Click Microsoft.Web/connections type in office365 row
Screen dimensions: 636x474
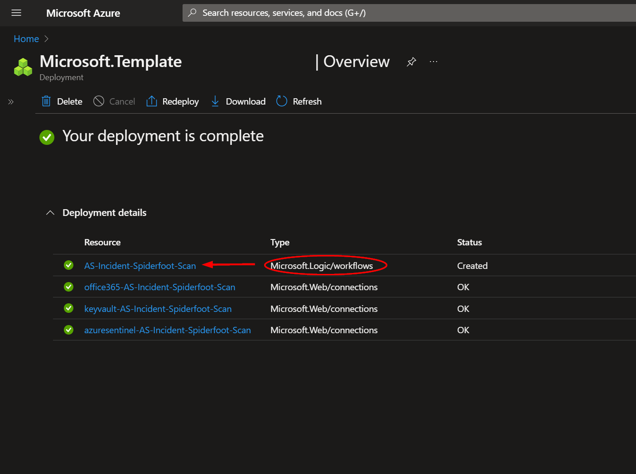[x=324, y=287]
